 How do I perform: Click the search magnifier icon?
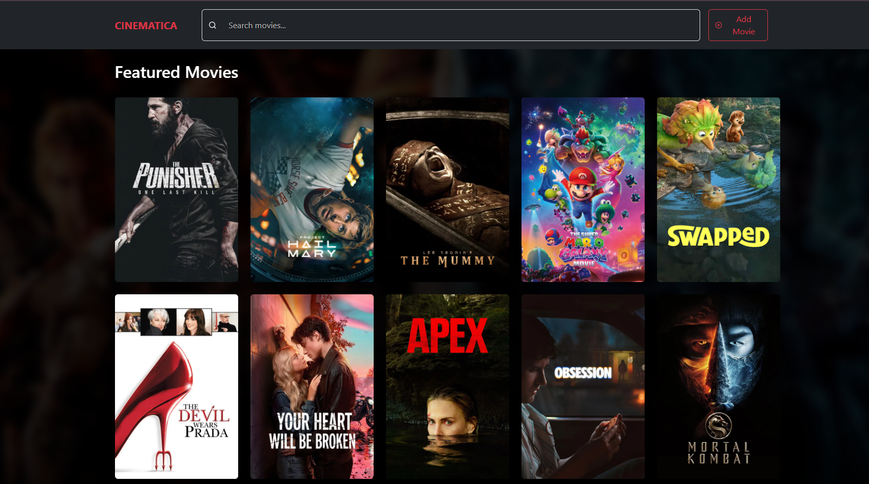pos(213,25)
